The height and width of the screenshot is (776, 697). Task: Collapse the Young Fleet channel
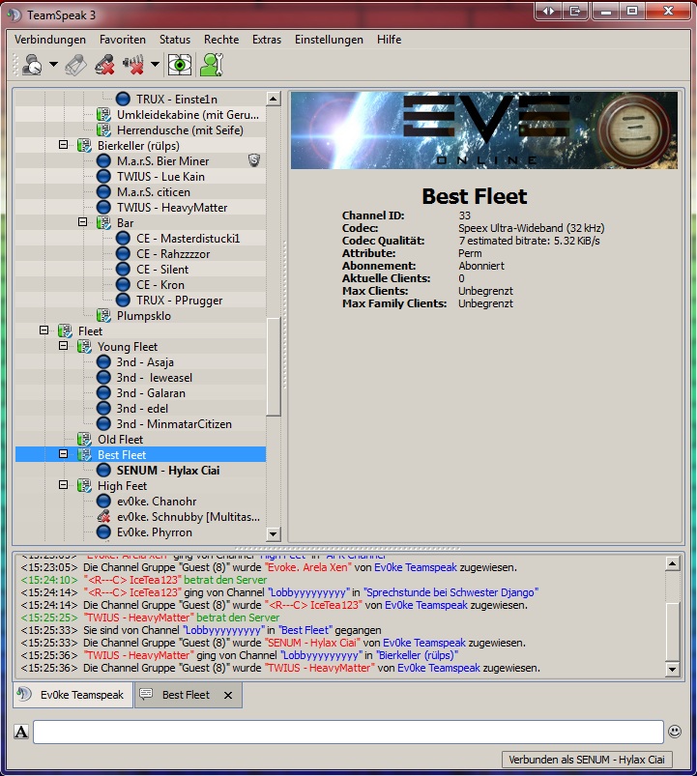[x=64, y=345]
